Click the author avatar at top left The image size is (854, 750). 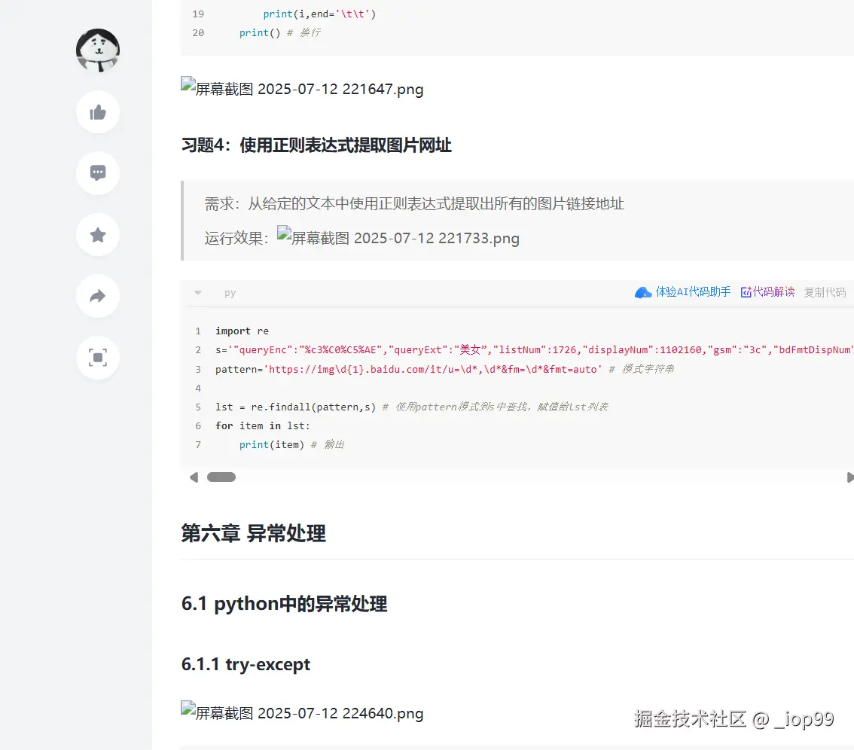(97, 51)
